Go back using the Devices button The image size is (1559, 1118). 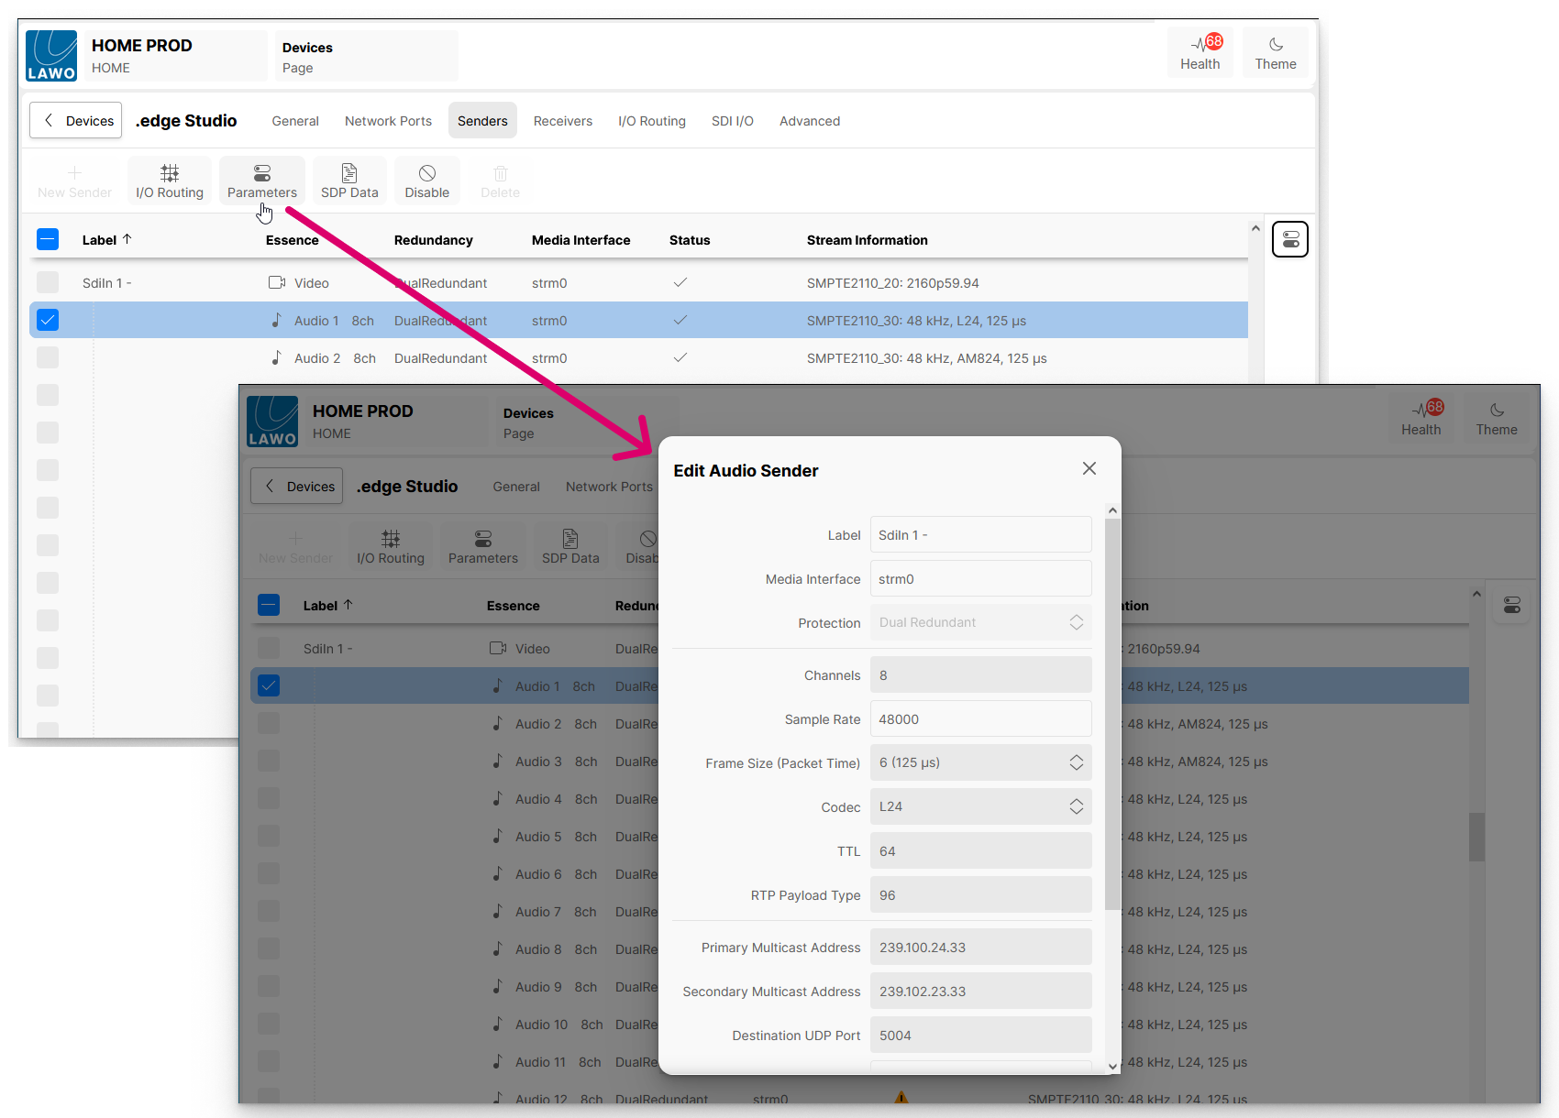point(76,121)
